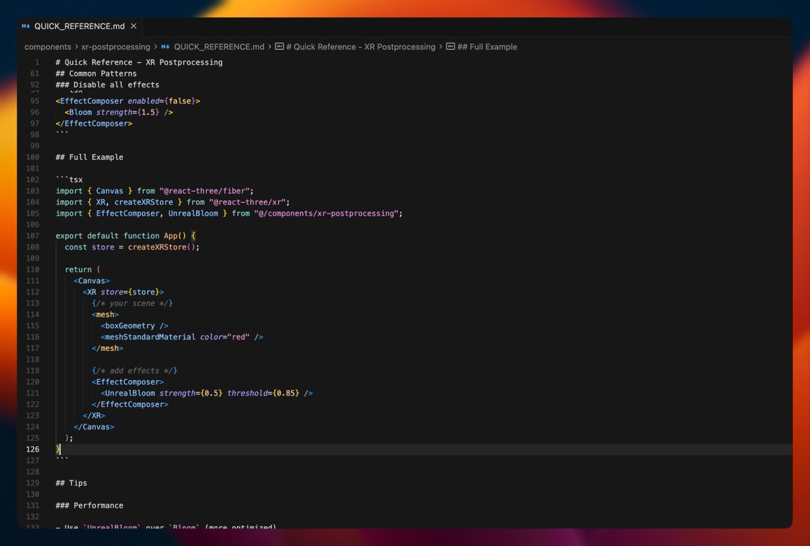Click the '<Canvas>' opening tag line
The height and width of the screenshot is (546, 810).
tap(92, 280)
